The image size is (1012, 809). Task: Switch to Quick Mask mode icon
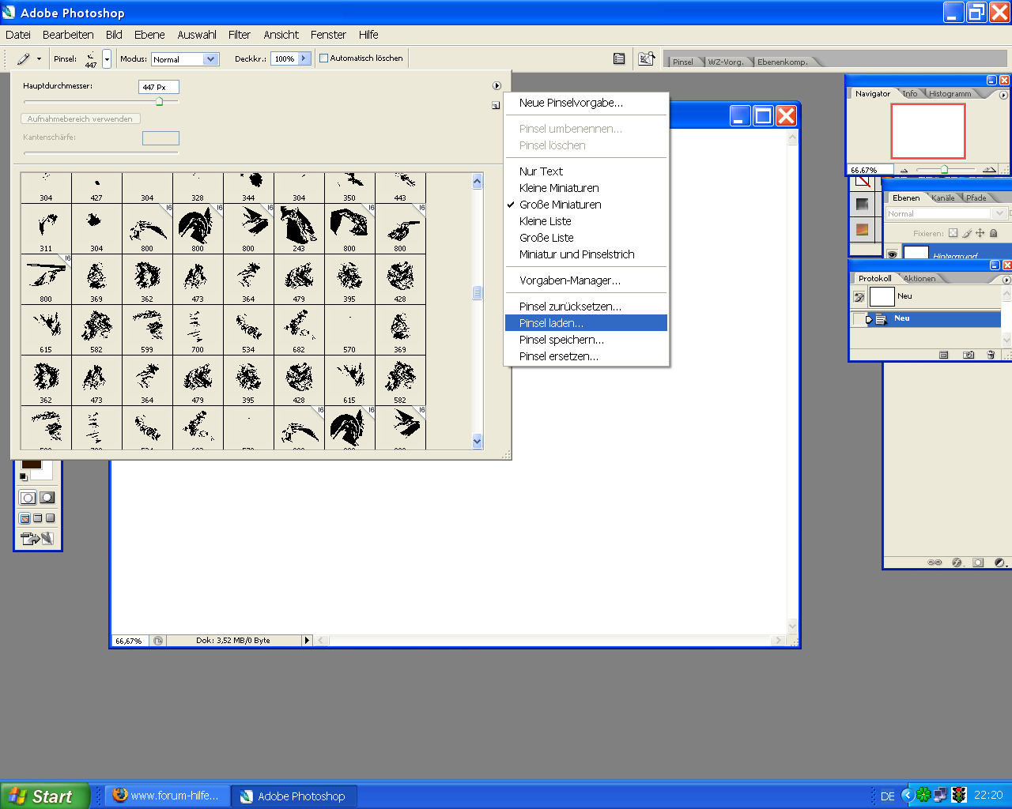tap(47, 498)
